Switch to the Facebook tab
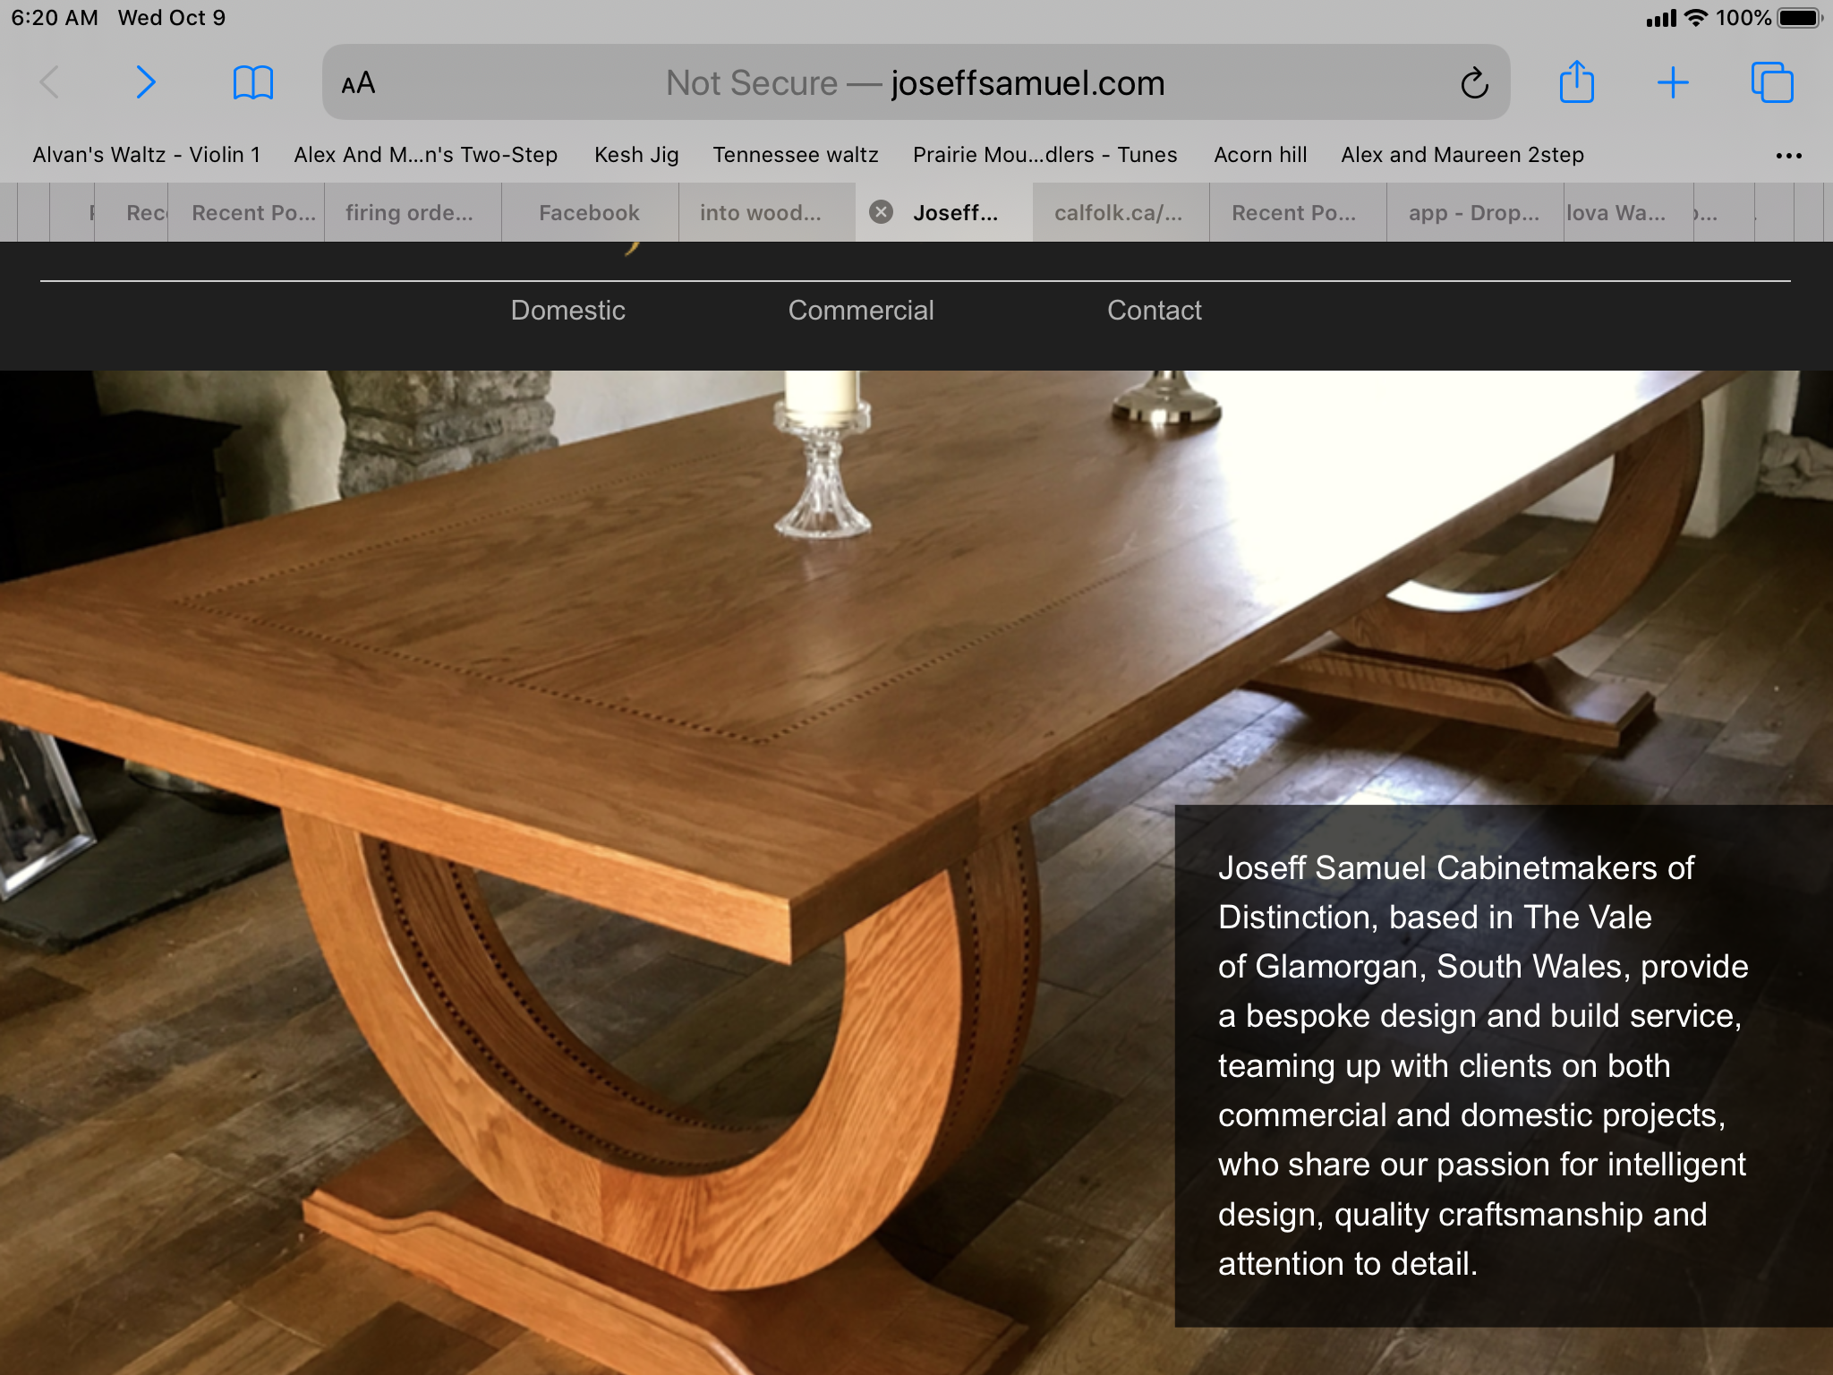 [x=590, y=212]
